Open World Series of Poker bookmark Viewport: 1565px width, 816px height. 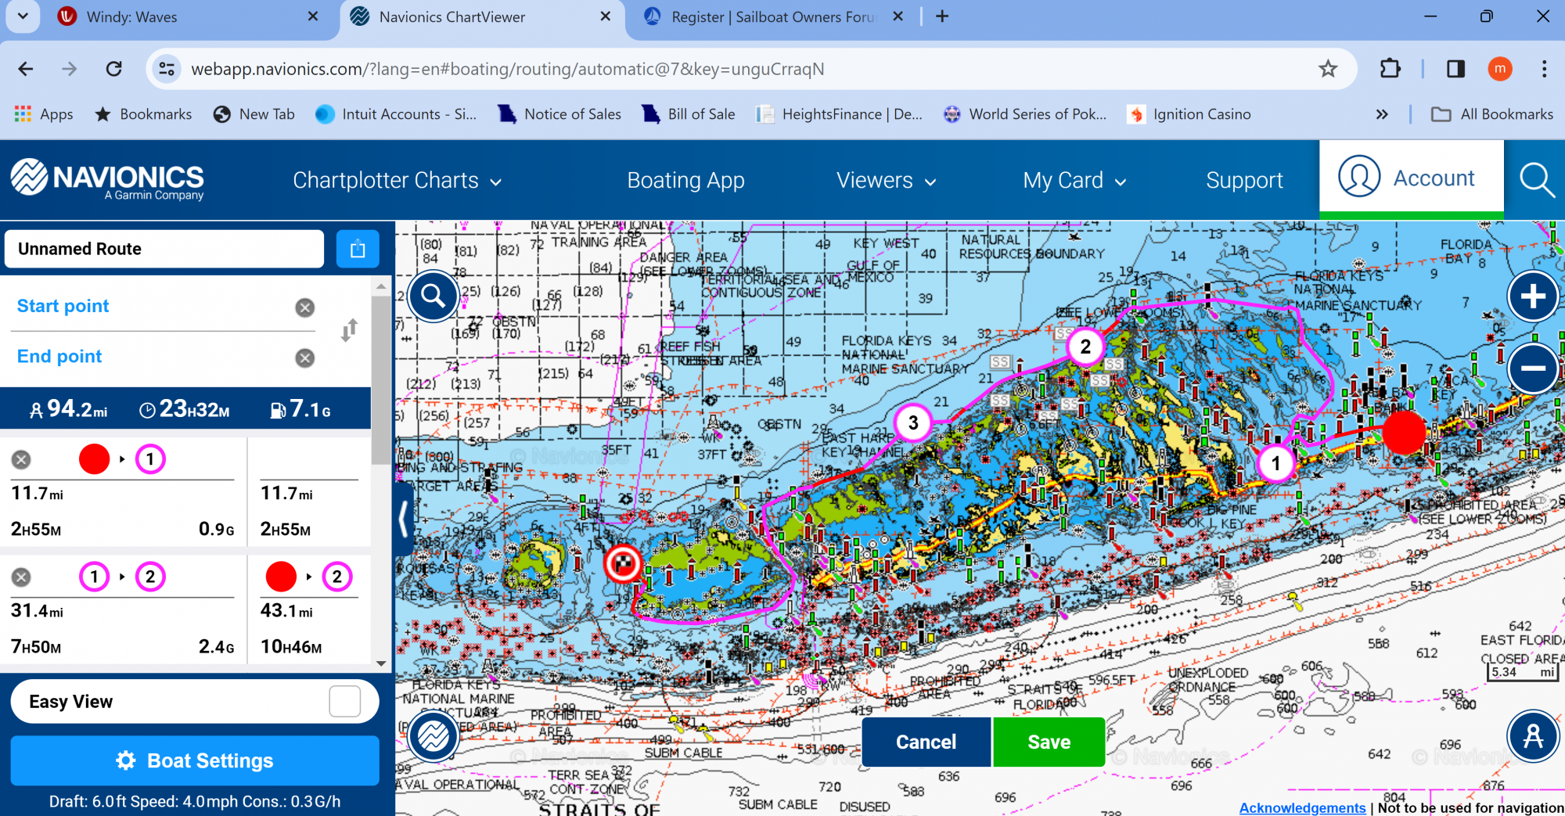click(x=1025, y=114)
